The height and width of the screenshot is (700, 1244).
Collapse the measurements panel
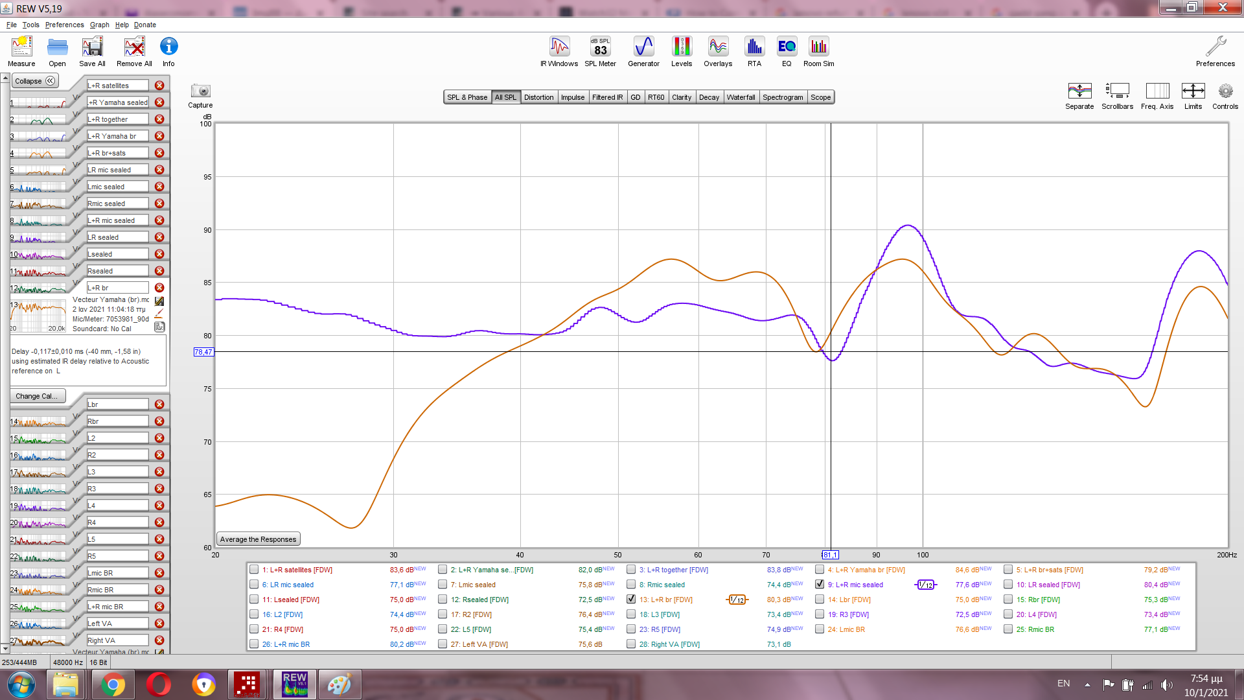tap(35, 81)
